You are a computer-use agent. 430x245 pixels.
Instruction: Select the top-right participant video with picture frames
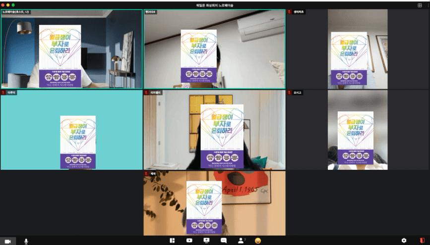click(358, 49)
